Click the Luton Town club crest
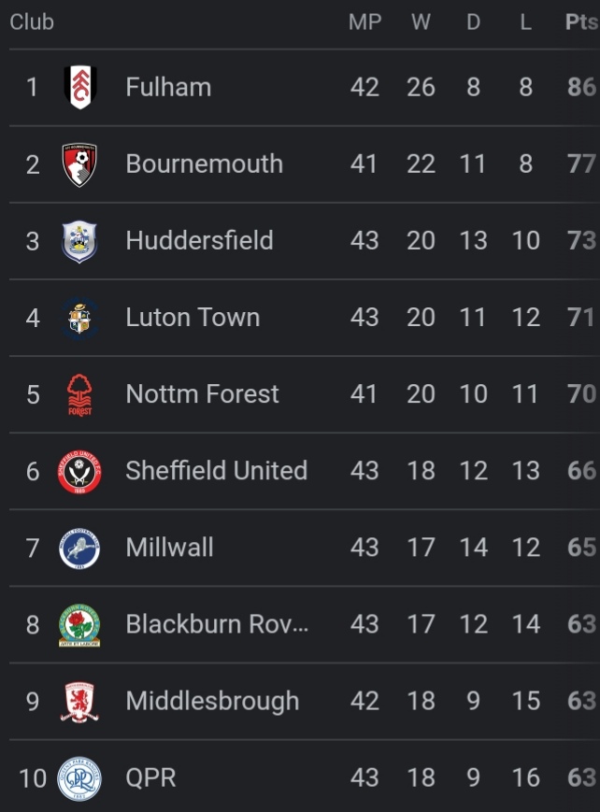The width and height of the screenshot is (600, 812). [x=79, y=318]
